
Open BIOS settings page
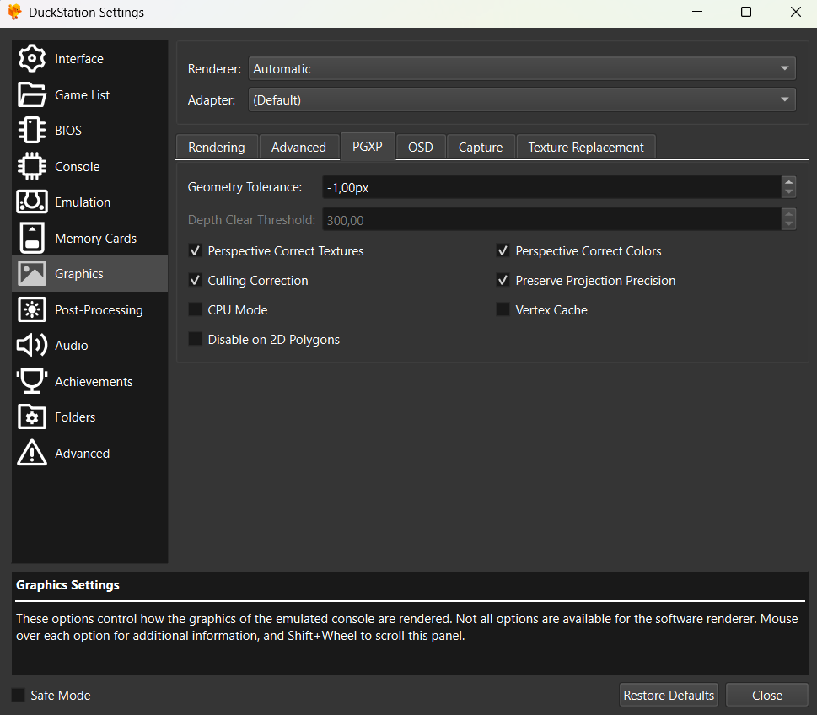tap(68, 131)
